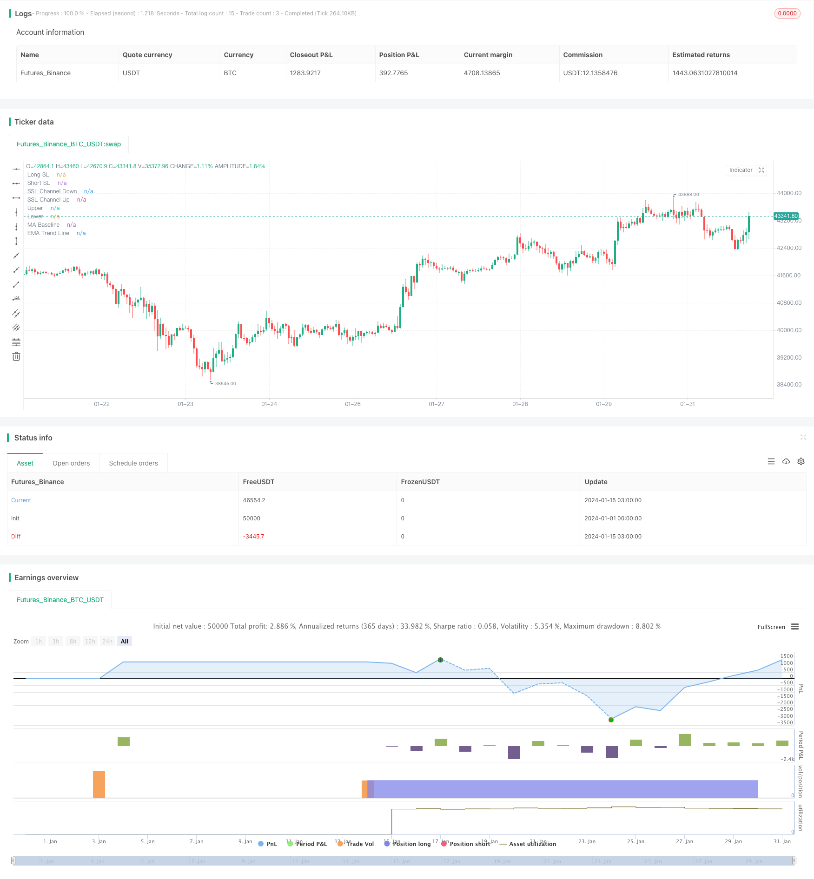Screen dimensions: 814x879
Task: Select the diagonal straight line drawing tool
Action: (x=16, y=256)
